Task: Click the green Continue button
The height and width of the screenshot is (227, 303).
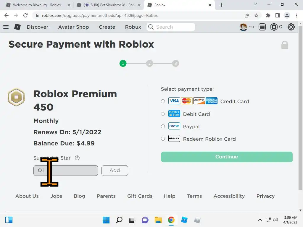Action: coord(227,157)
